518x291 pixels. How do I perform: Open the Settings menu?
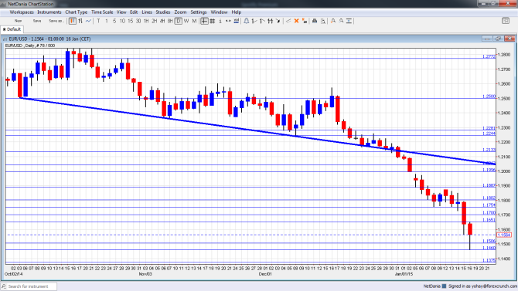(199, 12)
